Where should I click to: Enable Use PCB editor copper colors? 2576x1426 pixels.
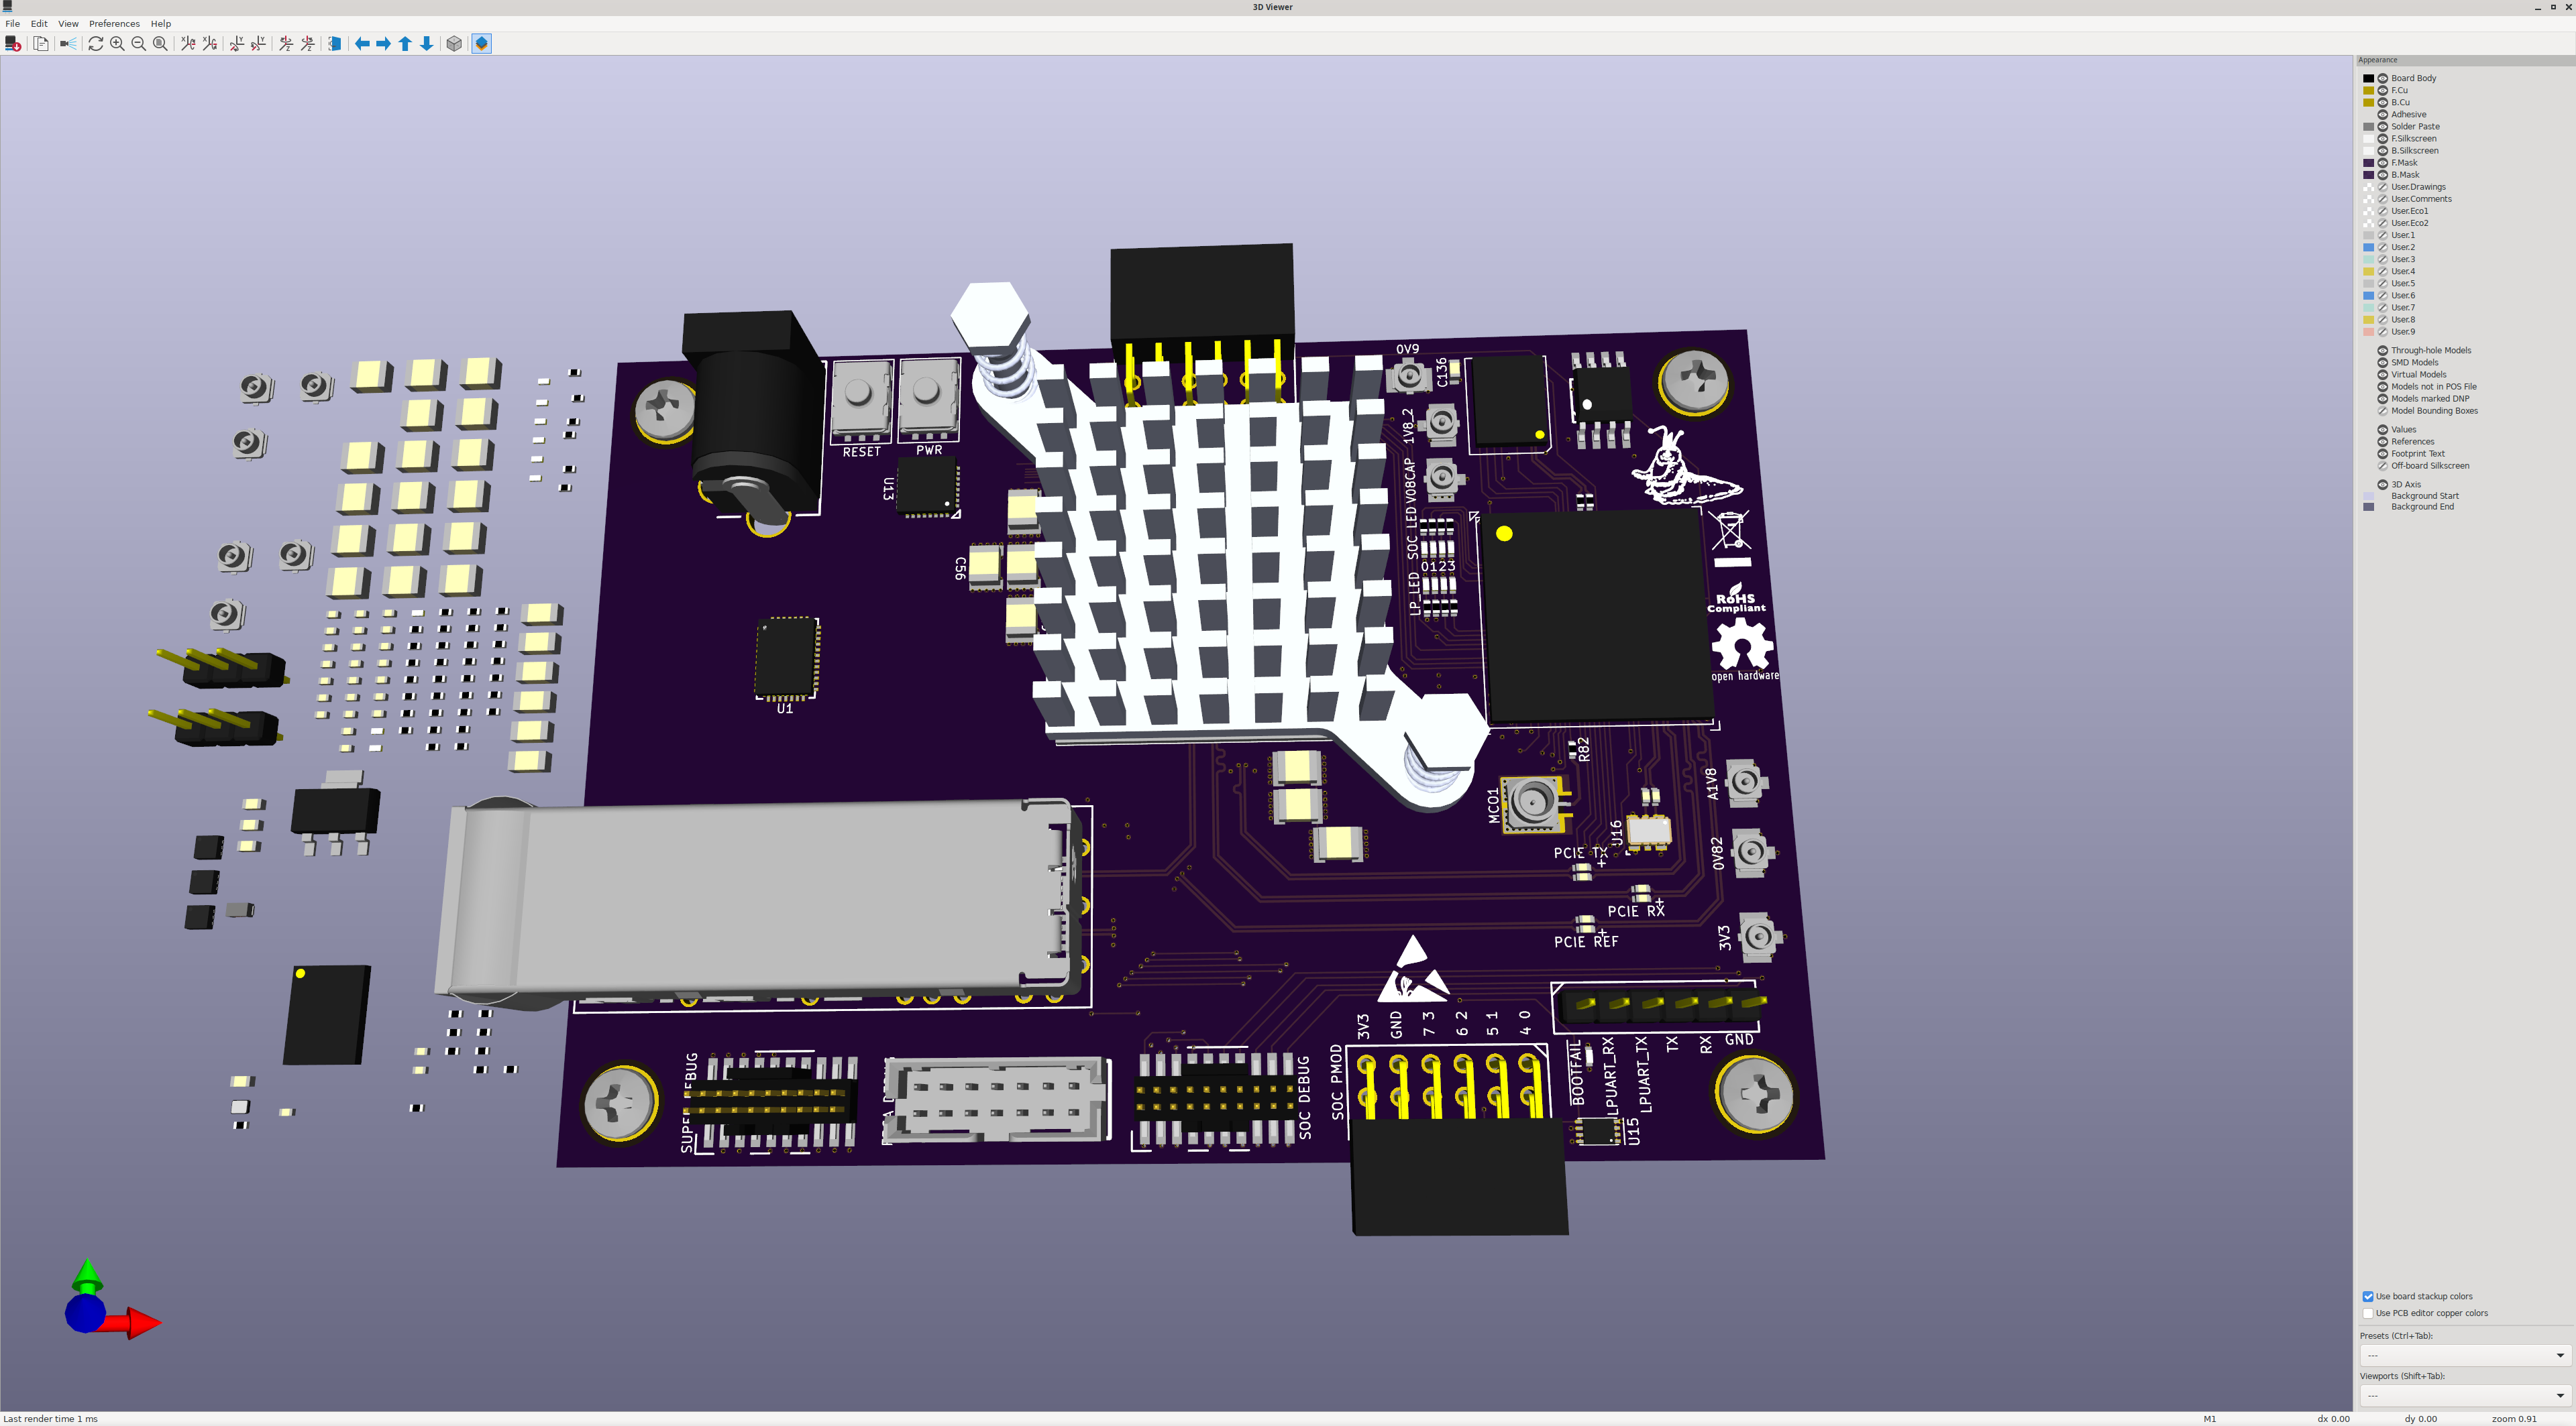[2368, 1313]
